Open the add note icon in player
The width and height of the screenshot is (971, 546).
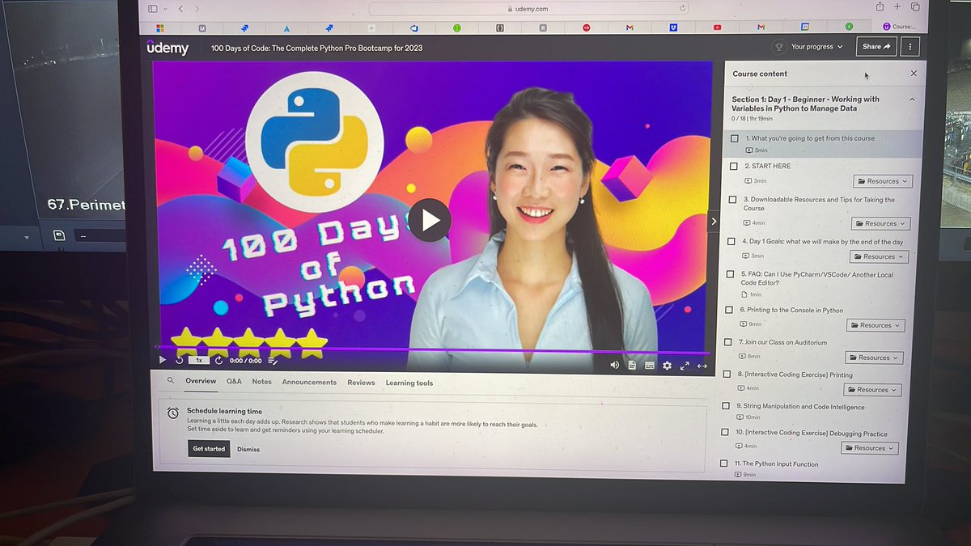click(x=273, y=361)
